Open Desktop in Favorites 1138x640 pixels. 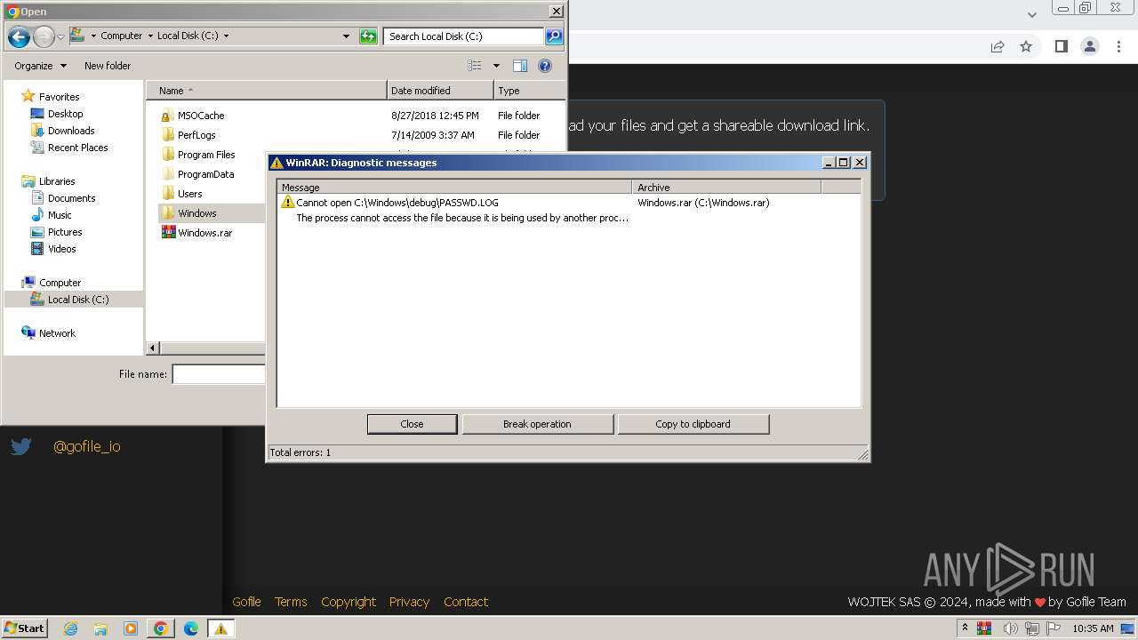click(x=65, y=114)
